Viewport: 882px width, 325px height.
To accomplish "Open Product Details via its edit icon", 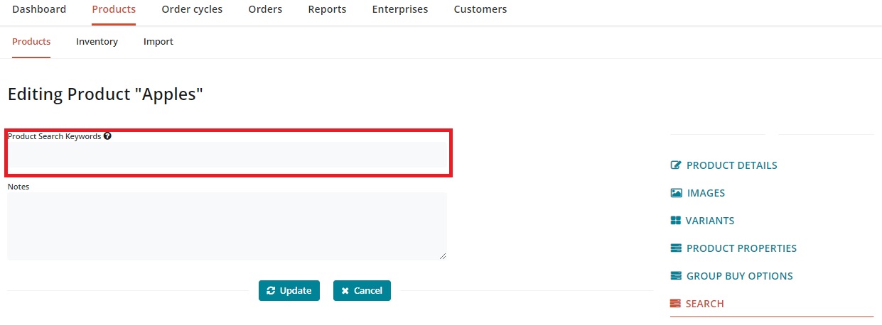I will (676, 165).
